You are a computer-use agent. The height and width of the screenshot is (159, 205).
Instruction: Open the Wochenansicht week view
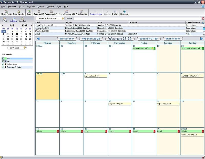[51, 12]
